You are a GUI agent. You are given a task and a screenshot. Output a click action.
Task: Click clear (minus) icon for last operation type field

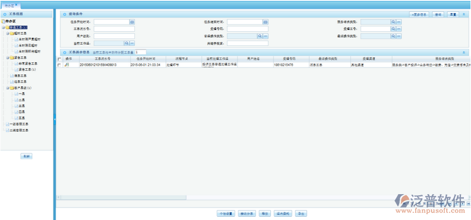tap(399, 36)
